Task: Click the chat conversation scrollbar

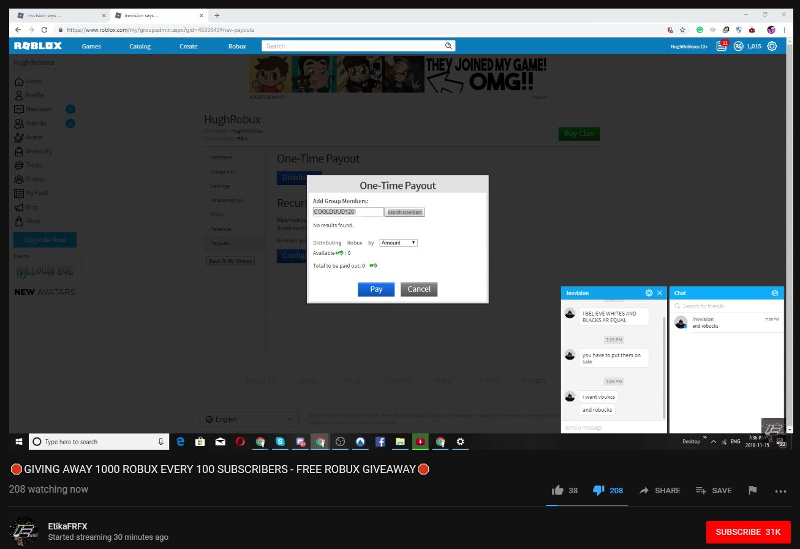Action: point(665,368)
